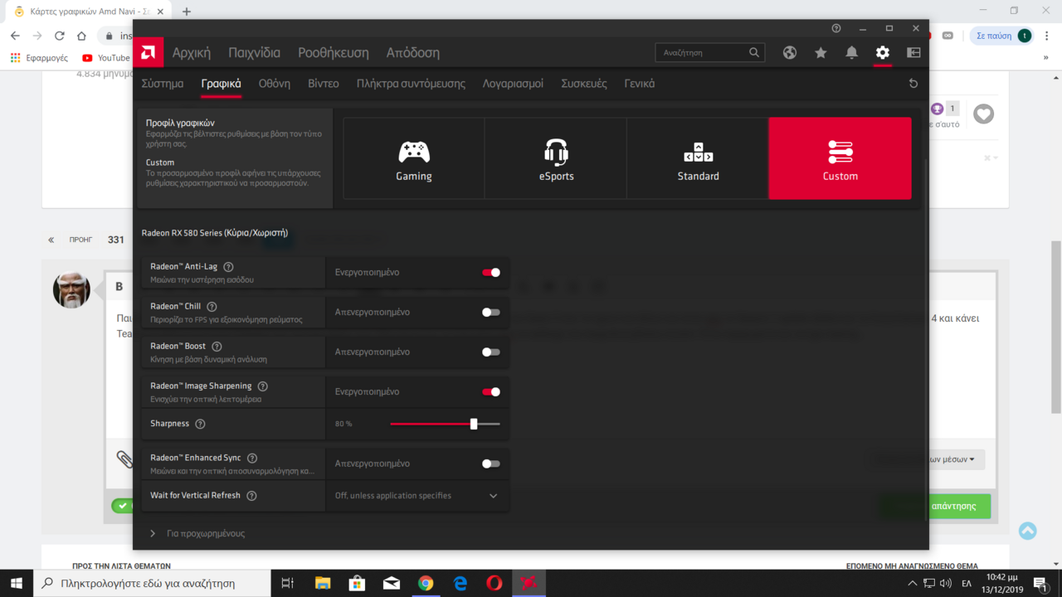This screenshot has height=597, width=1062.
Task: Expand the Για προχωρημένους section
Action: click(x=197, y=533)
